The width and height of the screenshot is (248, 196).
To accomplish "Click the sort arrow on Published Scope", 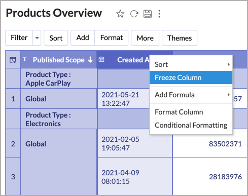I will [x=90, y=60].
